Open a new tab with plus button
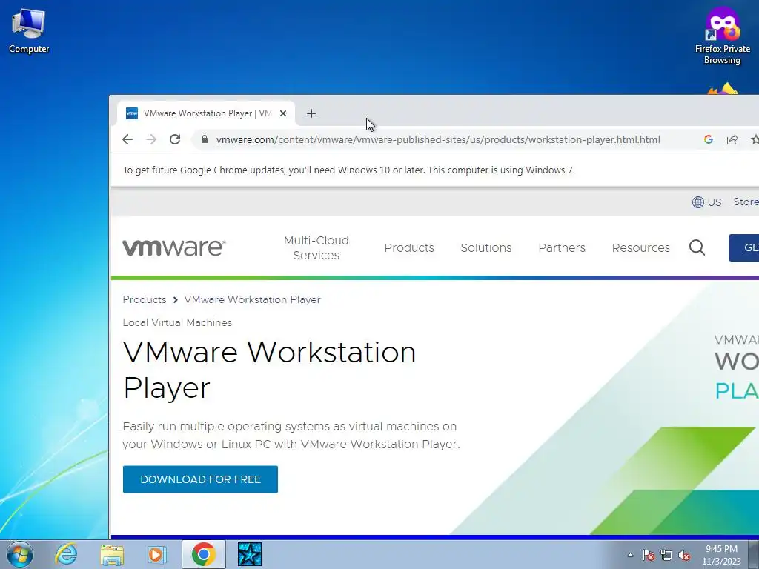 tap(311, 113)
